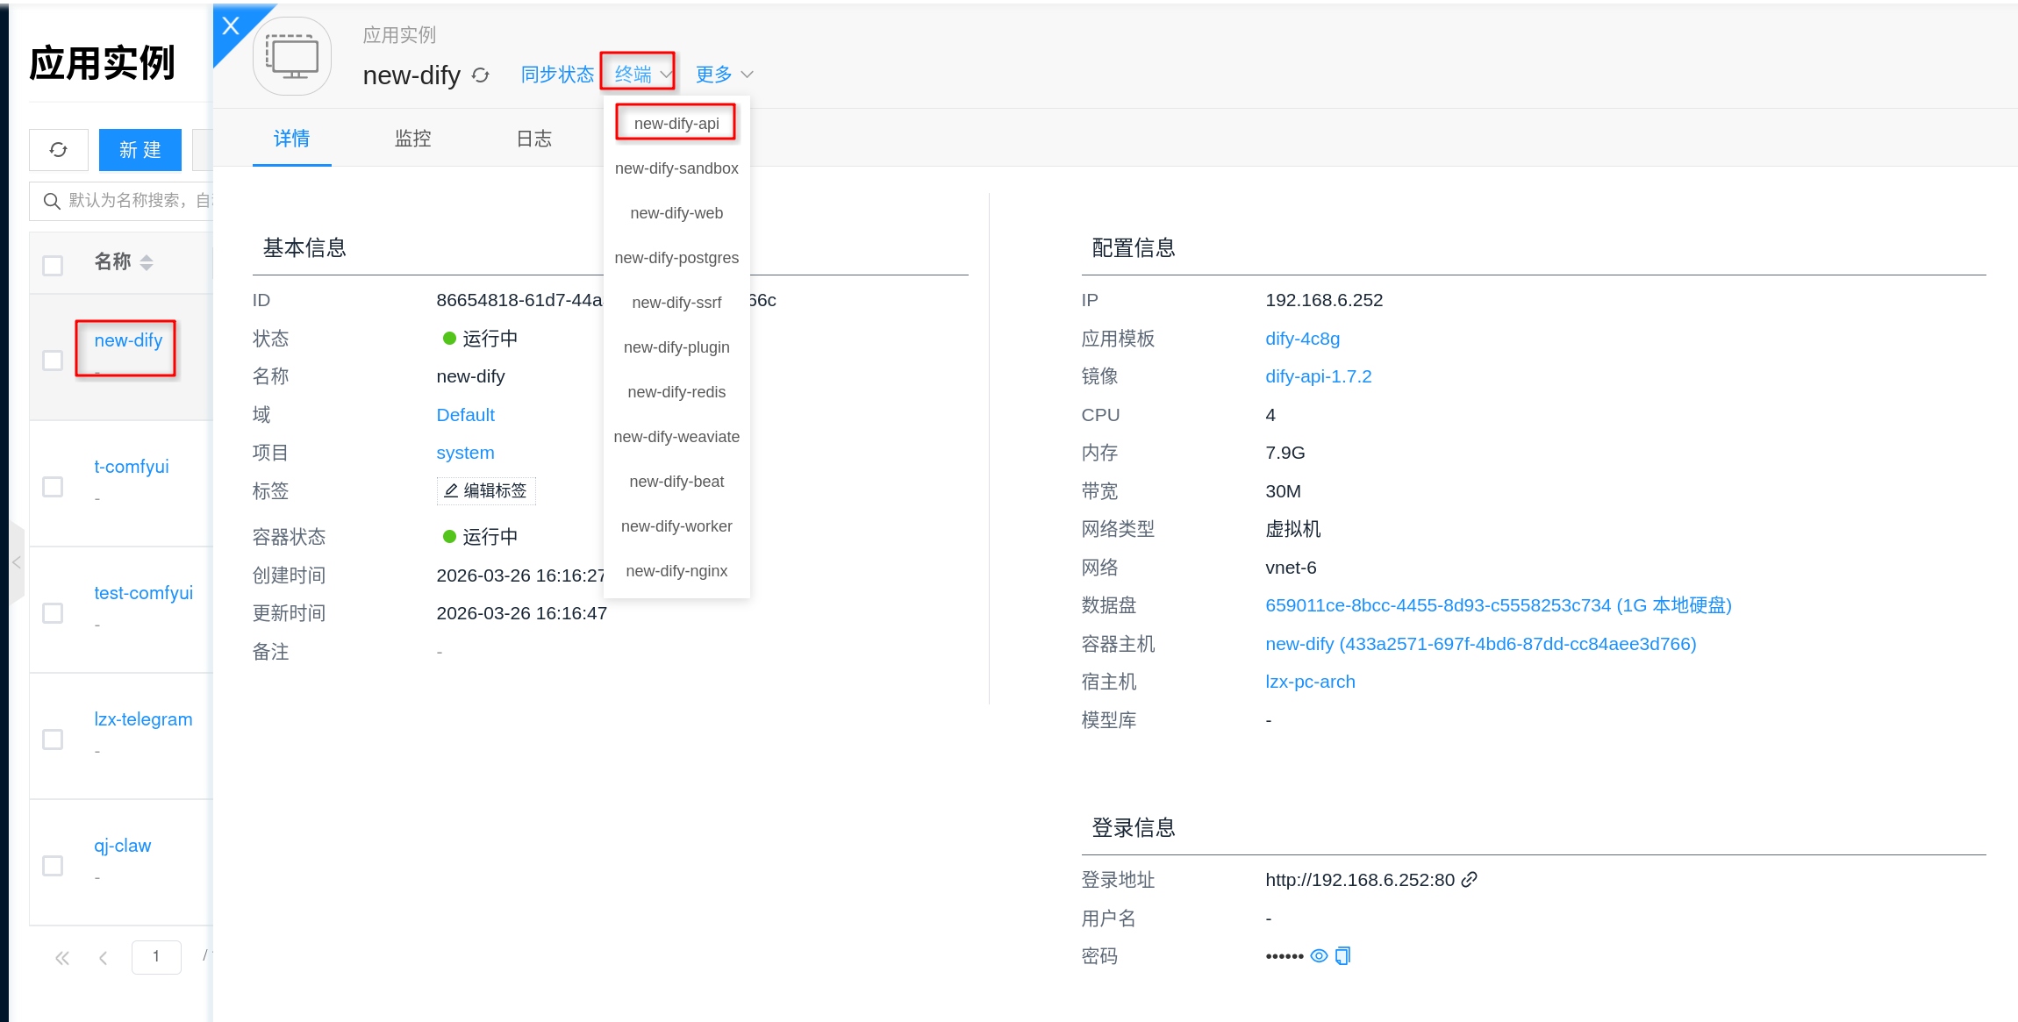Image resolution: width=2018 pixels, height=1022 pixels.
Task: Select new-dify-sandbox from the terminal menu
Action: 676,168
